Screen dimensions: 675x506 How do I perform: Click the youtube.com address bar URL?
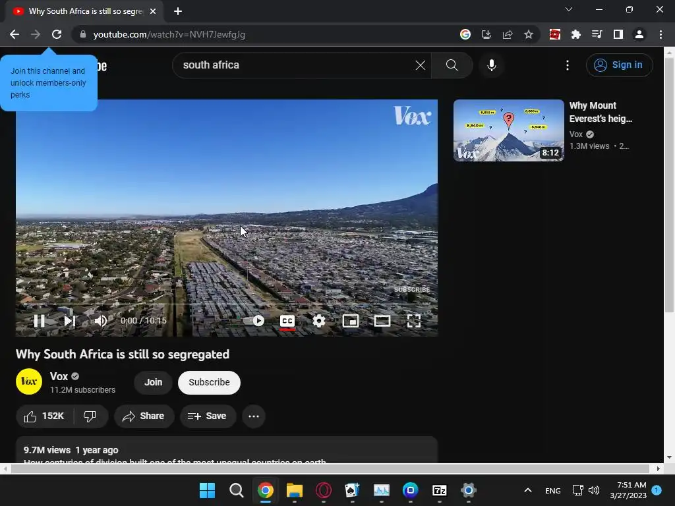tap(169, 34)
